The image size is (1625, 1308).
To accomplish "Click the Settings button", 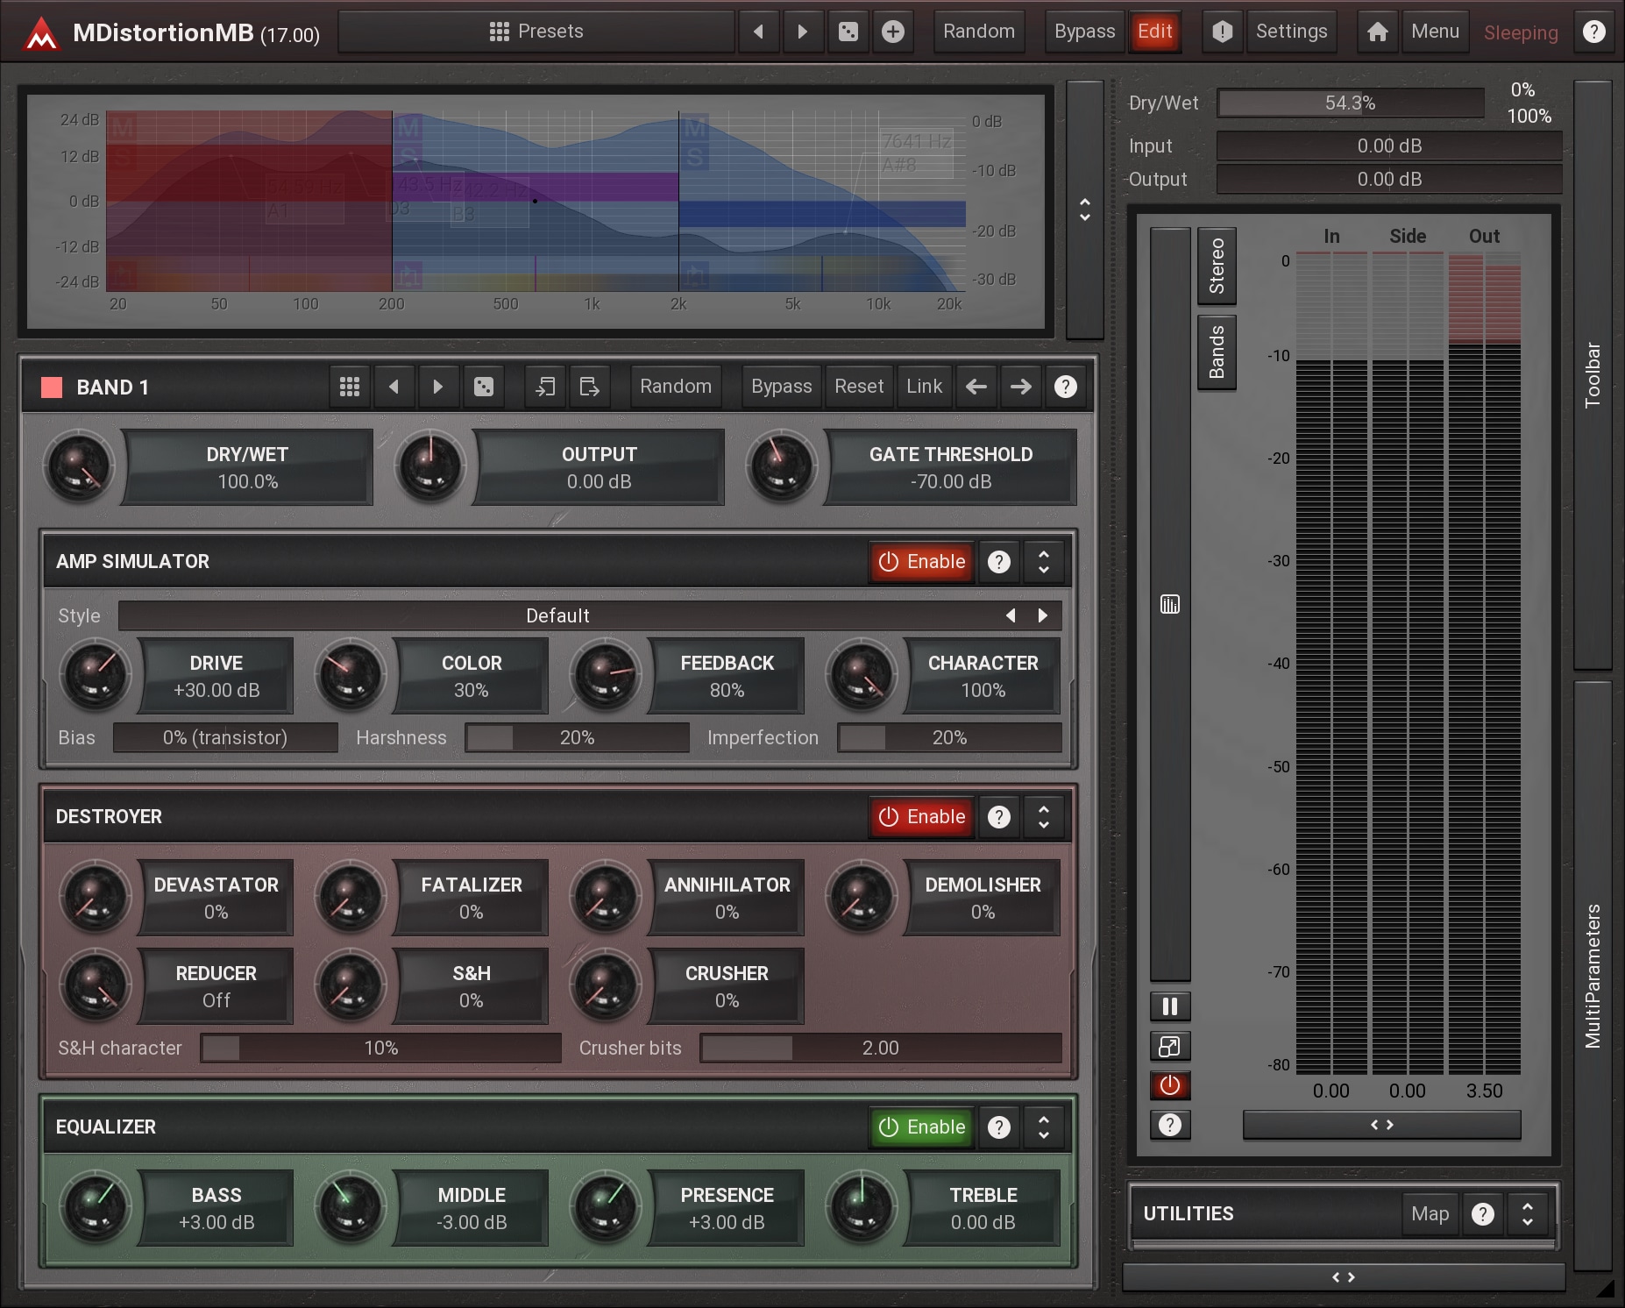I will [x=1290, y=32].
